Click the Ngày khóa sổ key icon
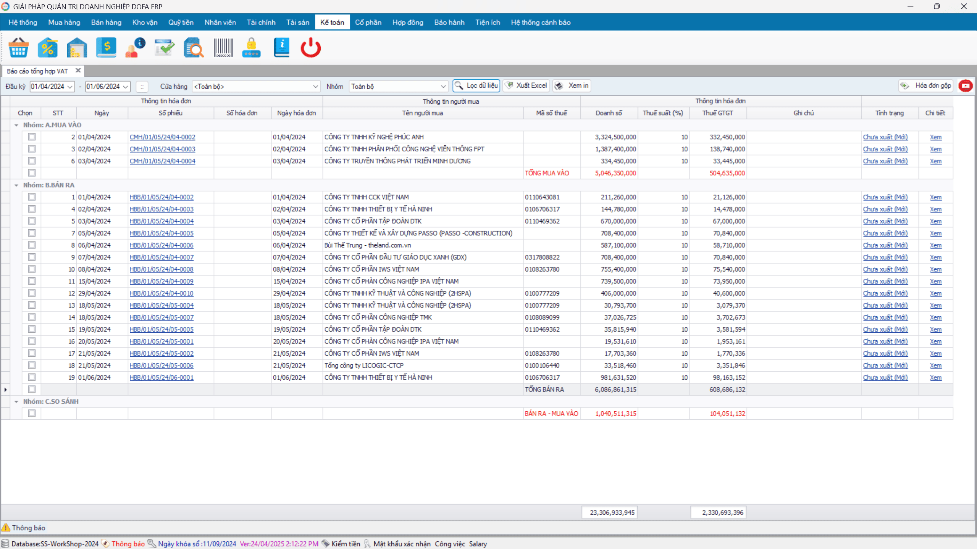The width and height of the screenshot is (977, 549). tap(152, 544)
